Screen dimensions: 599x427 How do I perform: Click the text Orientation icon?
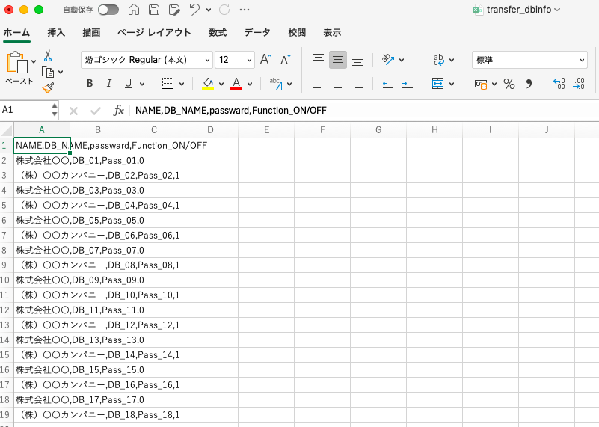click(388, 59)
